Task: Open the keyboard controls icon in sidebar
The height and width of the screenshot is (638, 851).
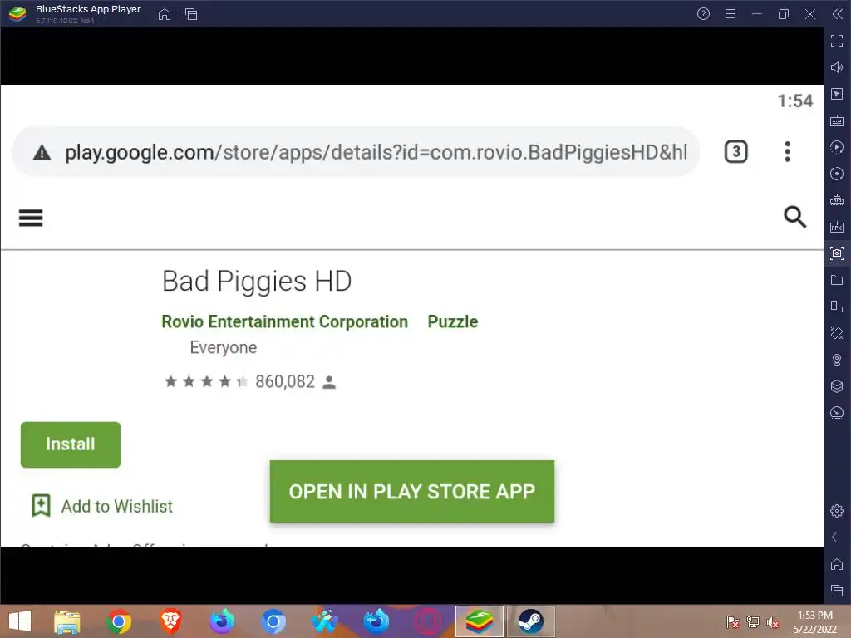Action: point(837,120)
